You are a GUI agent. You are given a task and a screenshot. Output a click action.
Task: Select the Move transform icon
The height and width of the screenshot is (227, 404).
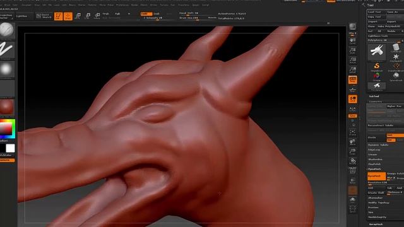(x=78, y=16)
